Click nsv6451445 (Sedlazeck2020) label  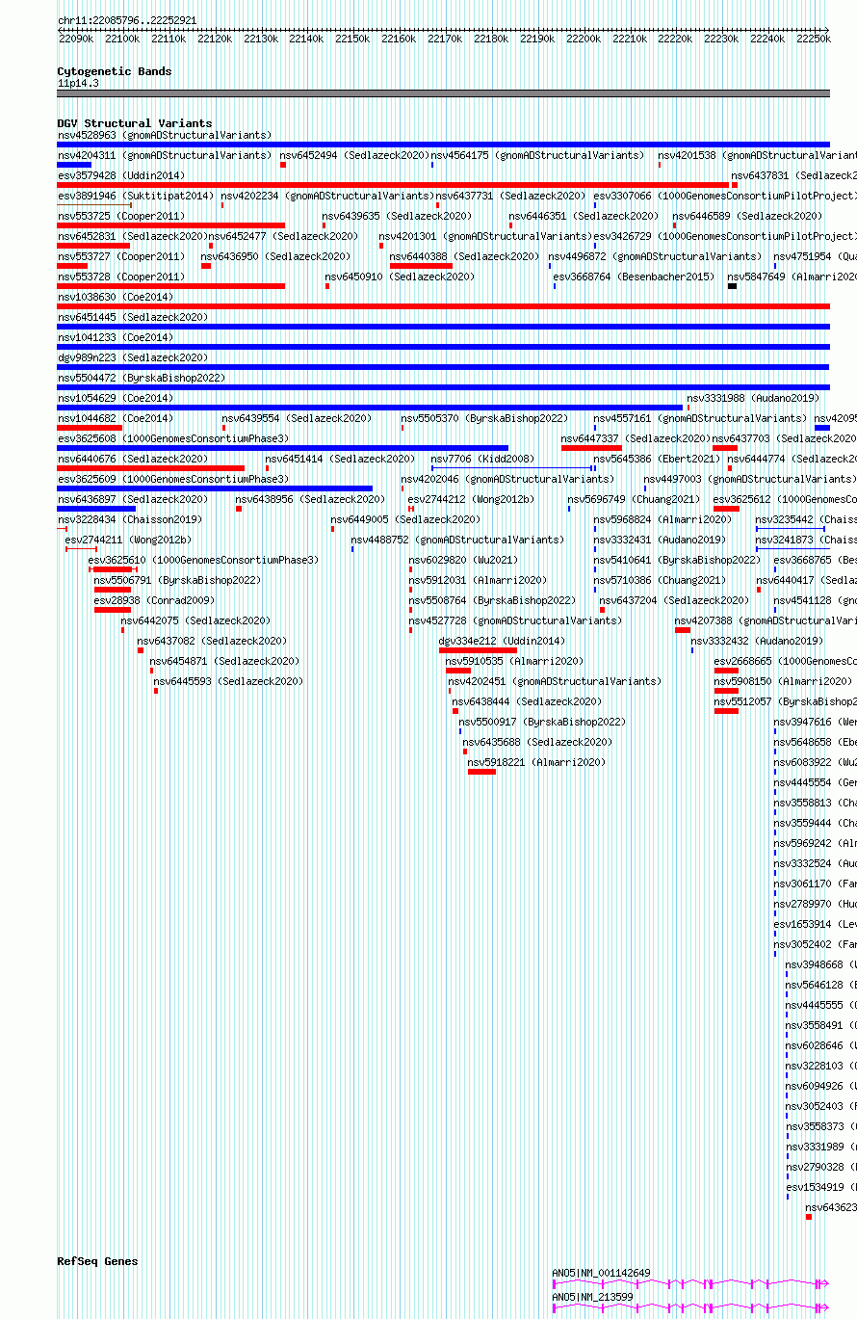pyautogui.click(x=133, y=317)
